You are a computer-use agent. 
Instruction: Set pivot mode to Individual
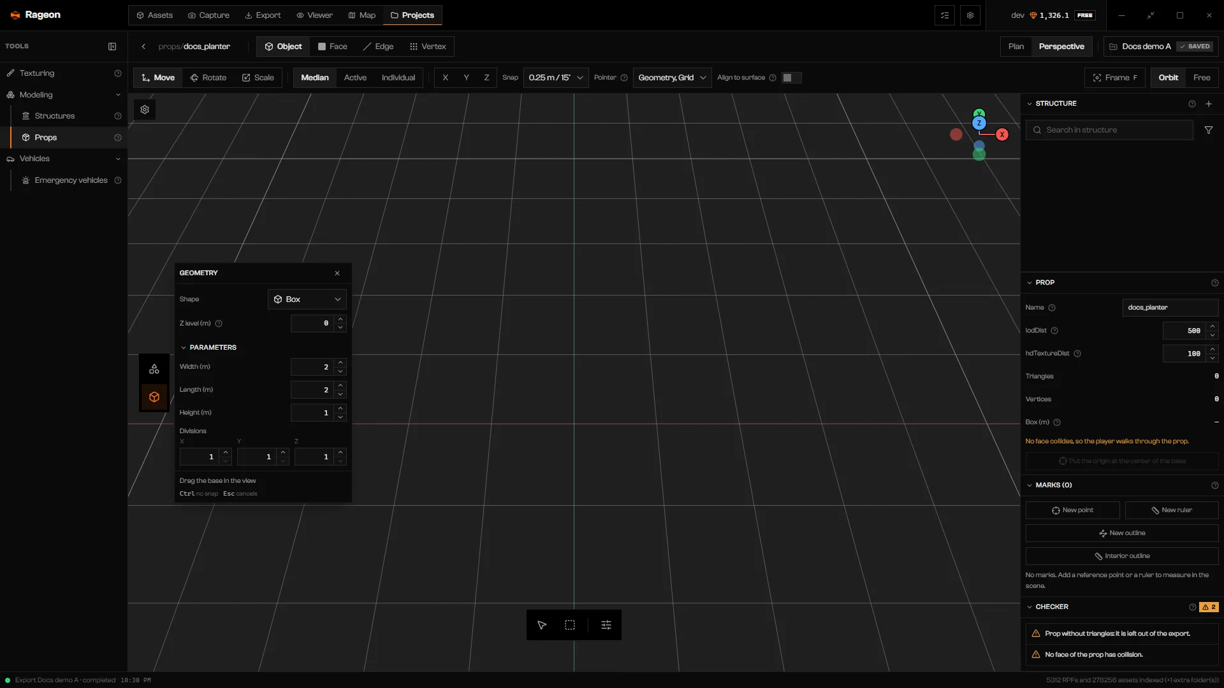click(398, 78)
